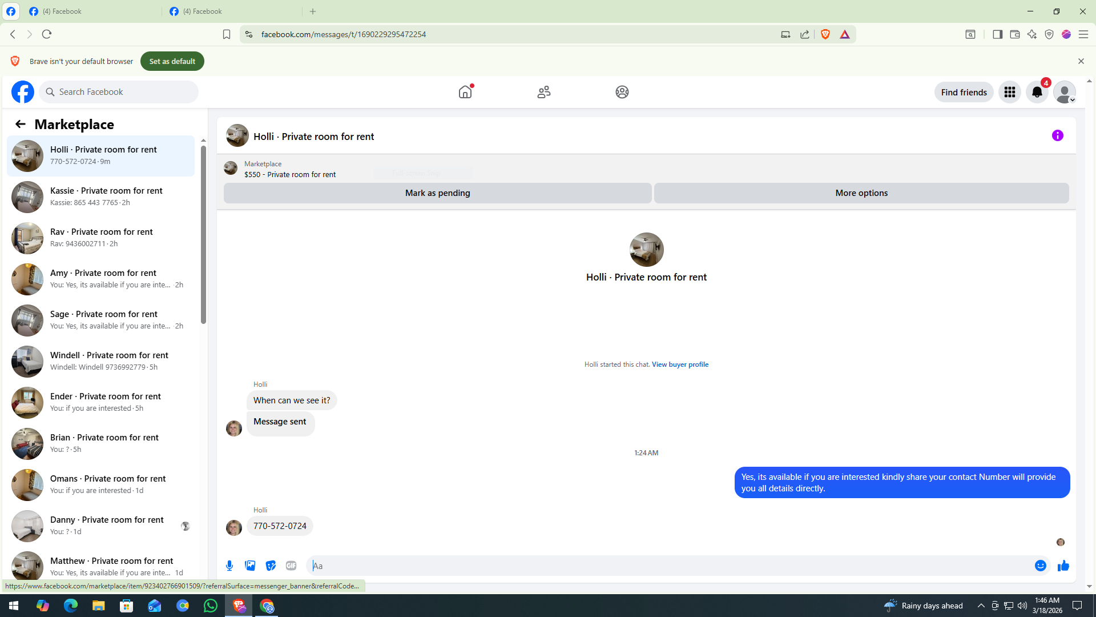Open Brave Wallet icon
1096x617 pixels.
click(1015, 34)
